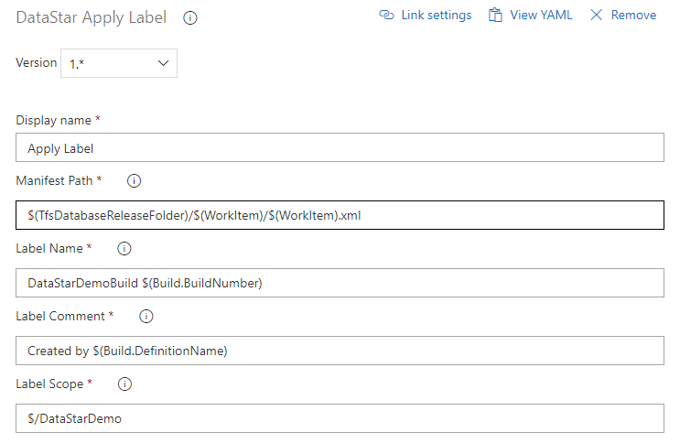The height and width of the screenshot is (443, 680).
Task: Click the Remove text button
Action: 633,16
